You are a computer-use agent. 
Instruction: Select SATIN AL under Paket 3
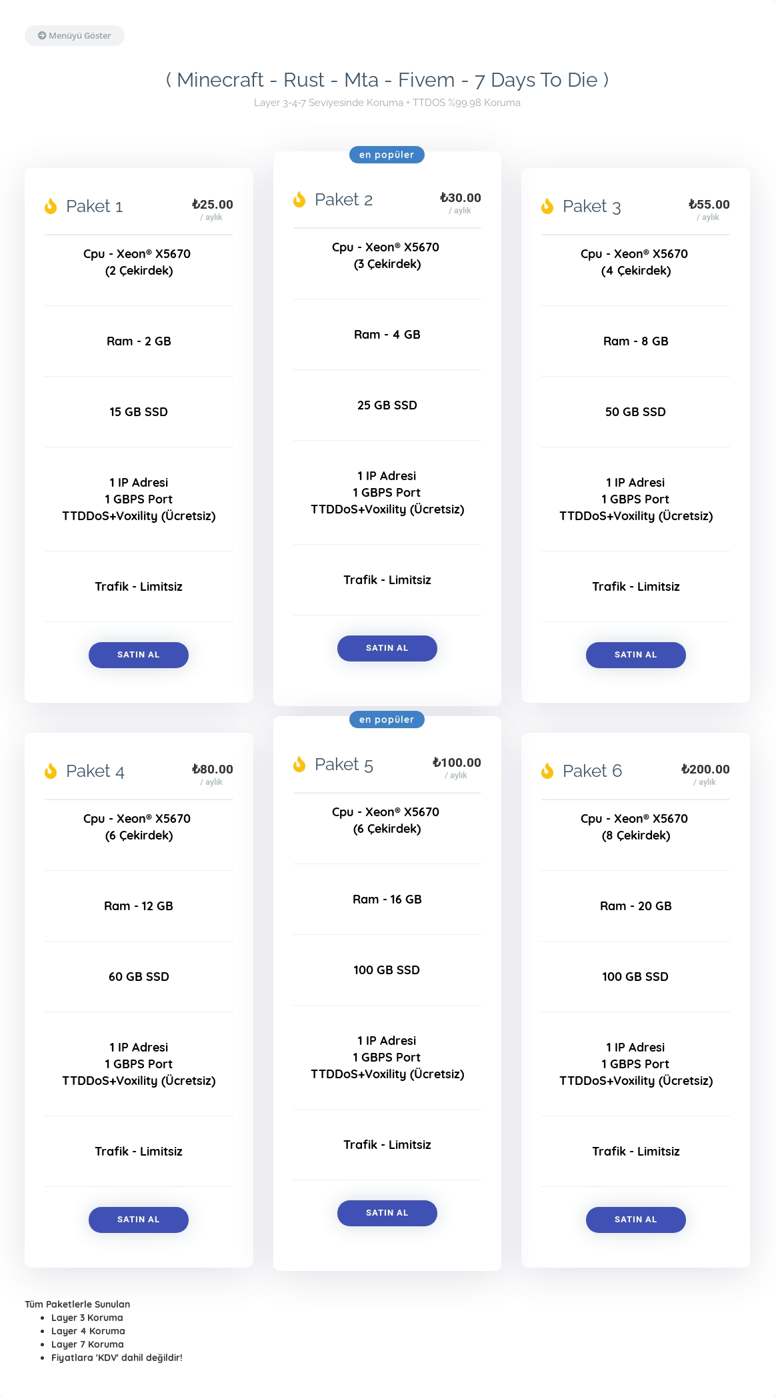tap(636, 655)
